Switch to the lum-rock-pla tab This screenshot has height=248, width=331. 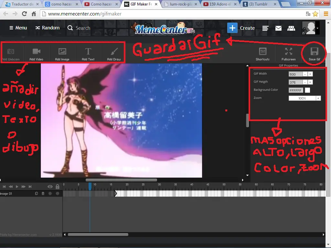181,4
